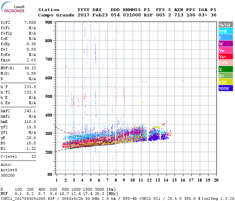
Task: Click the 713 AXN header value
Action: (179, 15)
